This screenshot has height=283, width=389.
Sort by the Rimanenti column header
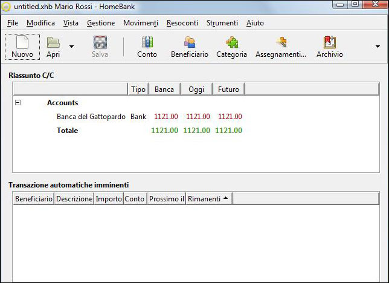208,199
